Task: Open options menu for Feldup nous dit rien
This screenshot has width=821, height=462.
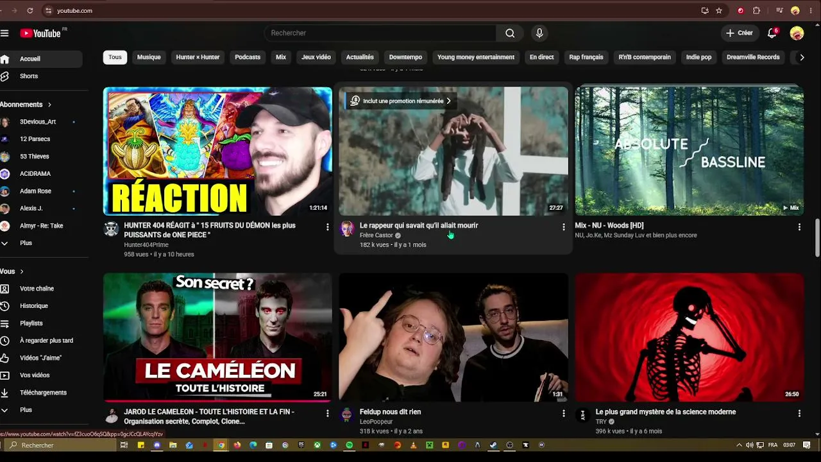Action: point(564,414)
